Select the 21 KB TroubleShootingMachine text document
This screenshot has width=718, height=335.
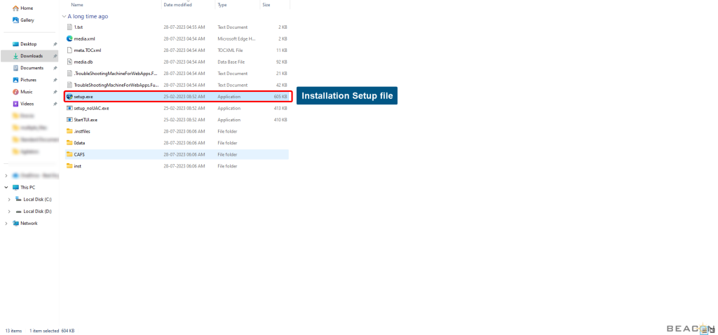(x=177, y=73)
